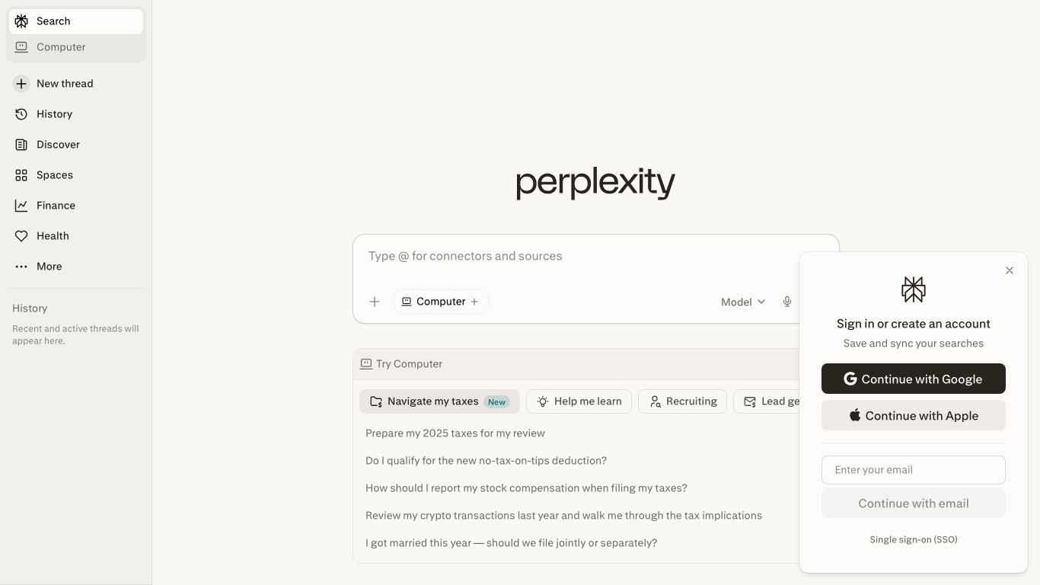Image resolution: width=1040 pixels, height=585 pixels.
Task: Open the Model dropdown
Action: [x=742, y=302]
